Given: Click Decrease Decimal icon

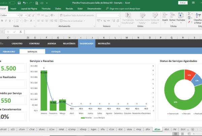Looking at the screenshot, I should click(117, 21).
